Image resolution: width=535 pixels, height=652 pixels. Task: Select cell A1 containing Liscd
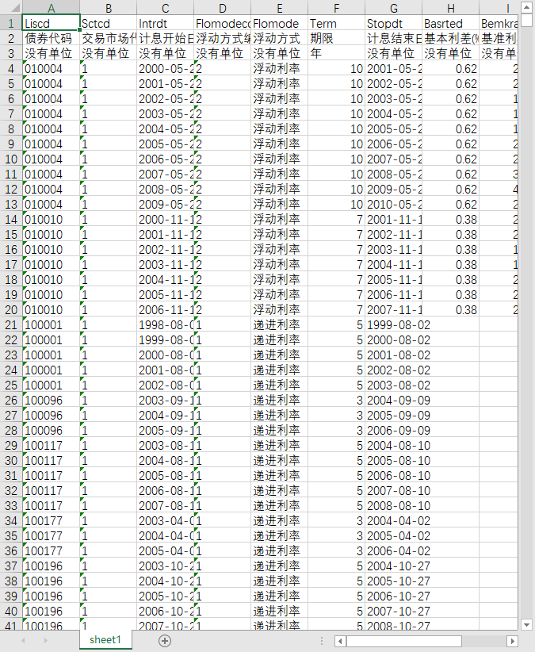(51, 23)
